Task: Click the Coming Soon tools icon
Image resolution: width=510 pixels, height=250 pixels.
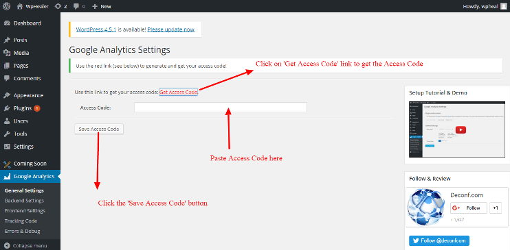Action: click(7, 164)
